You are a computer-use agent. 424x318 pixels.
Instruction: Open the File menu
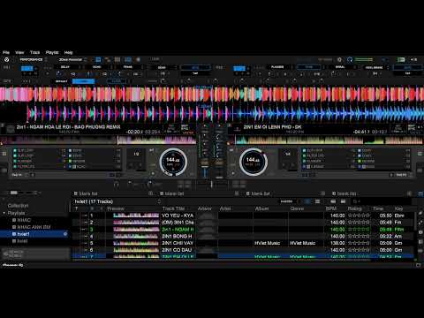6,52
